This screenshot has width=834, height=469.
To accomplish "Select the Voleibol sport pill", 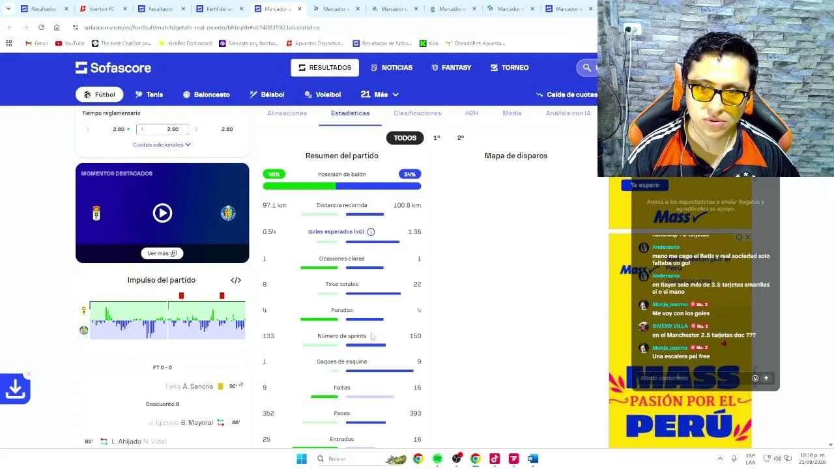I will 323,94.
